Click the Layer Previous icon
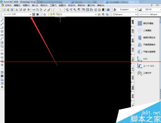This screenshot has height=123, width=161. [x=103, y=14]
